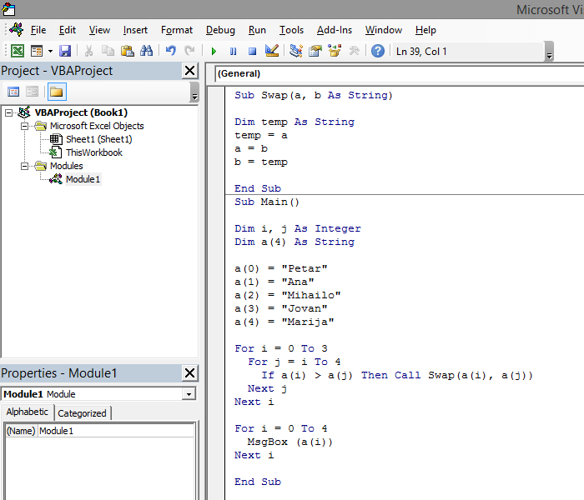Toggle Folders view in Project panel

point(56,92)
